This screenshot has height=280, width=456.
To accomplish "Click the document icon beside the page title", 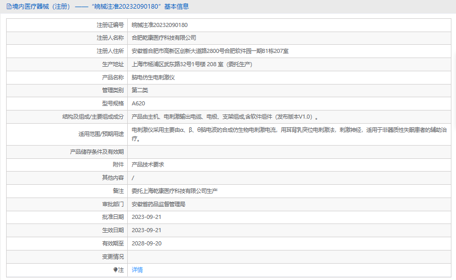I will (x=9, y=7).
